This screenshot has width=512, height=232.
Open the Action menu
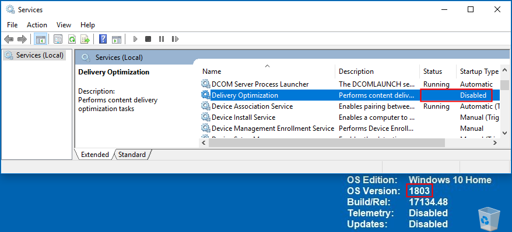(37, 25)
